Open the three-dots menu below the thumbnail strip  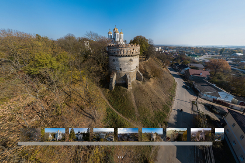tap(120, 157)
